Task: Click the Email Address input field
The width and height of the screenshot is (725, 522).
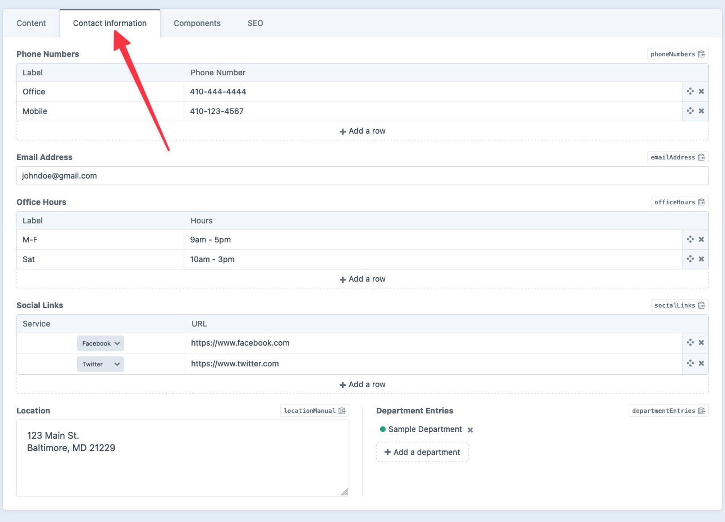Action: (x=362, y=176)
